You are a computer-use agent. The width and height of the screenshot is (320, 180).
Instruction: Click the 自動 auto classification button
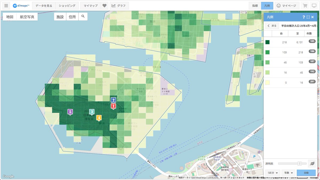click(x=306, y=173)
